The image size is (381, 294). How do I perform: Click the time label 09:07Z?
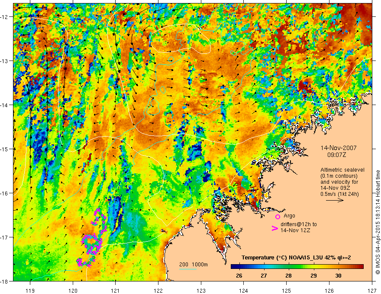tap(336, 155)
